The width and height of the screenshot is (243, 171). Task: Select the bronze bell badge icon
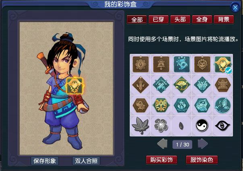tap(161, 64)
